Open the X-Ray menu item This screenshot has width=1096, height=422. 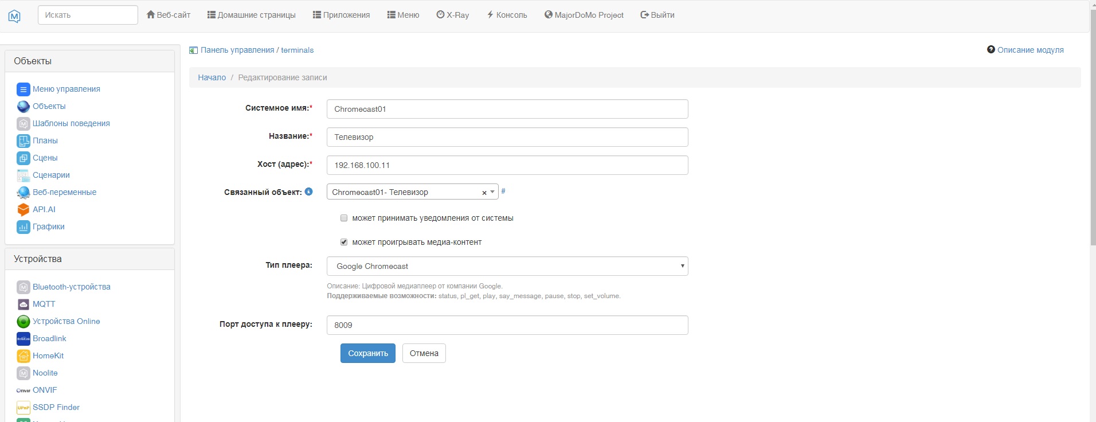point(452,15)
